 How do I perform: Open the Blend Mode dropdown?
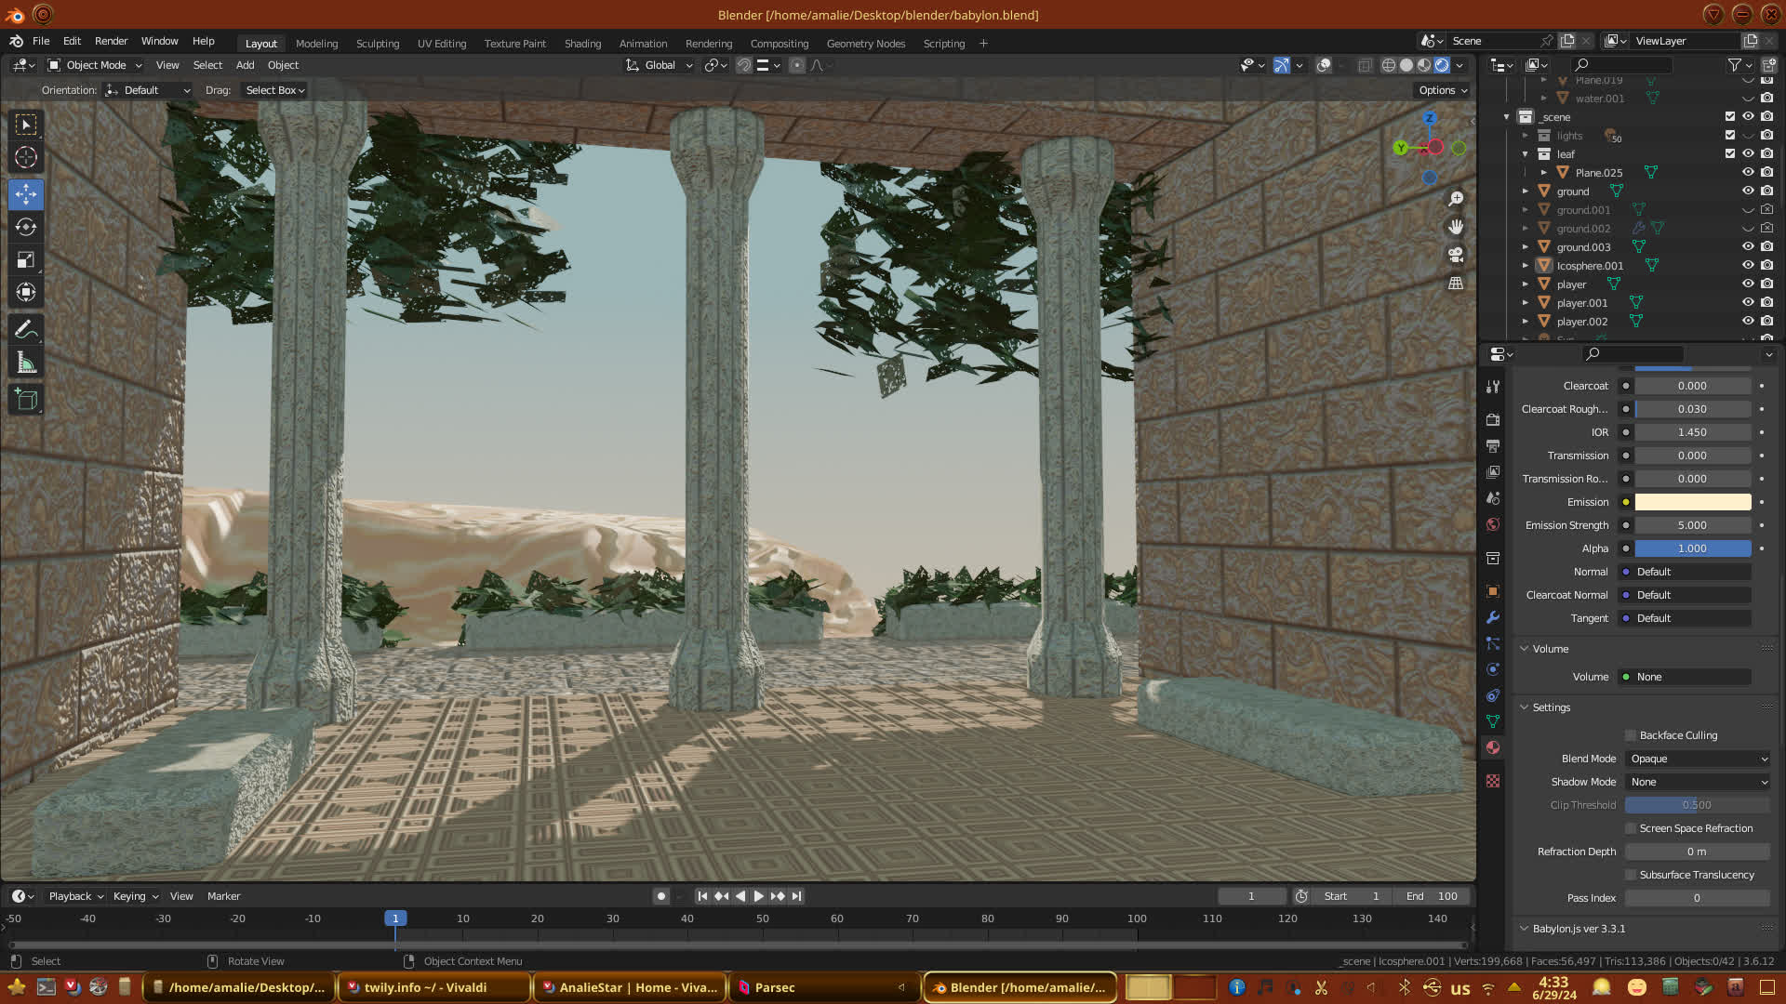click(x=1698, y=759)
